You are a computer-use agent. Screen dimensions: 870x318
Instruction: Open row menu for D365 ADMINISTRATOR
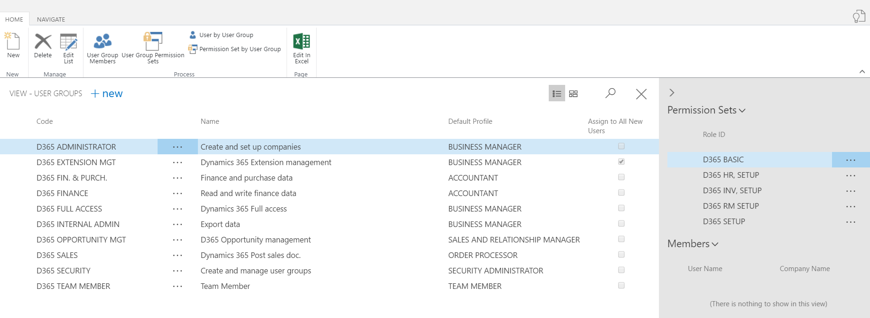177,147
